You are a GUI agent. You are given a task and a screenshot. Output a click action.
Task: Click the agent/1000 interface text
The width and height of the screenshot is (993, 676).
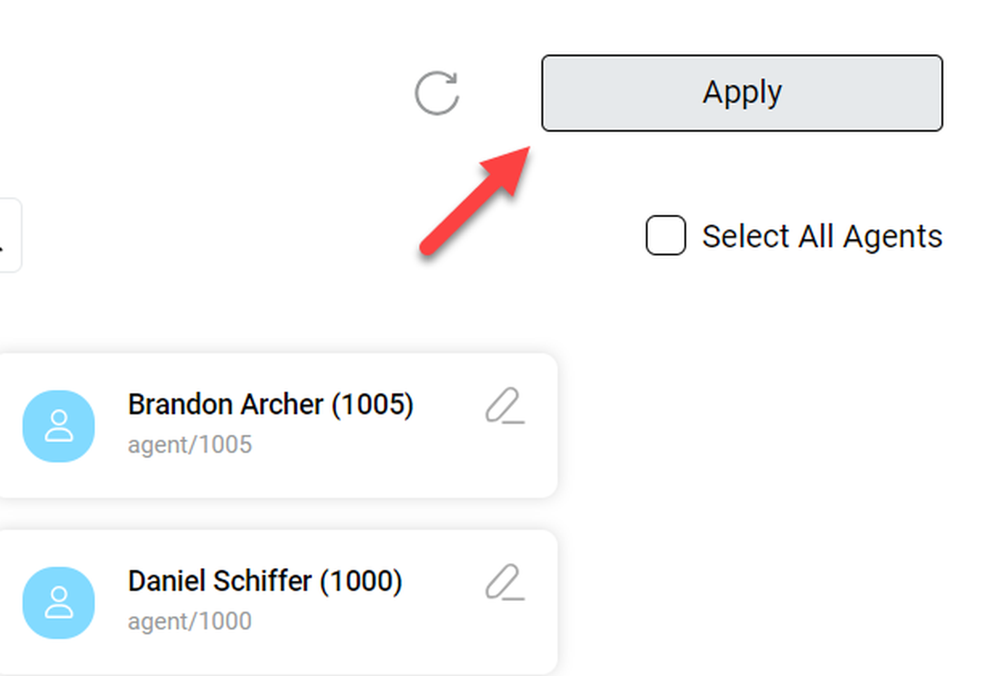click(x=190, y=621)
